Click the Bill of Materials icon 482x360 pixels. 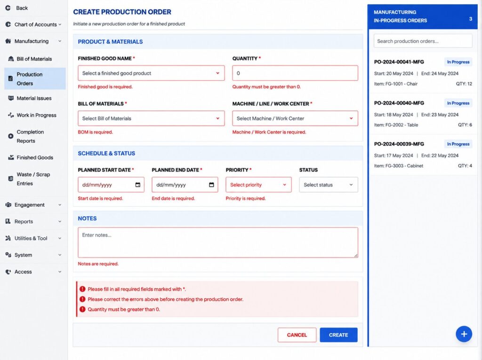pos(11,59)
